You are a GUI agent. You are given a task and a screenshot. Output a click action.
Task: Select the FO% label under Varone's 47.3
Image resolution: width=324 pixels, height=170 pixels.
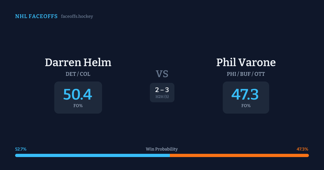246,106
